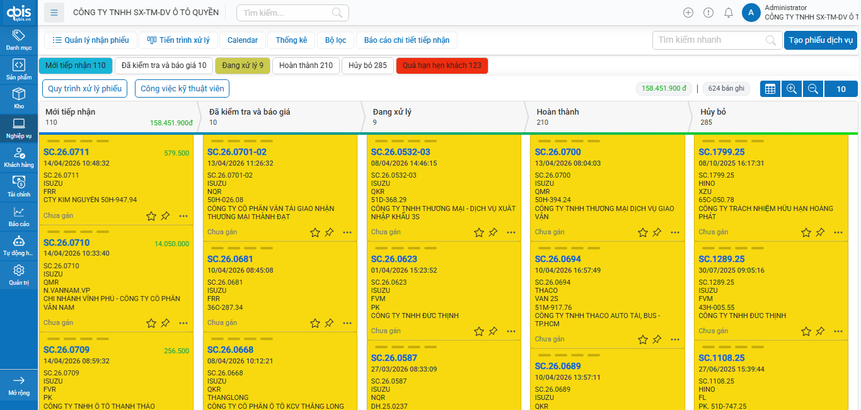Switch to table grid view icon
Image resolution: width=861 pixels, height=410 pixels.
(770, 89)
